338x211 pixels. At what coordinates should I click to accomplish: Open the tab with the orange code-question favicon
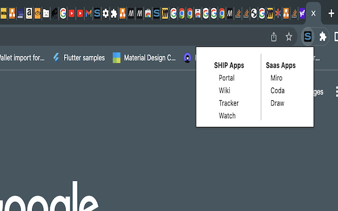(37, 14)
